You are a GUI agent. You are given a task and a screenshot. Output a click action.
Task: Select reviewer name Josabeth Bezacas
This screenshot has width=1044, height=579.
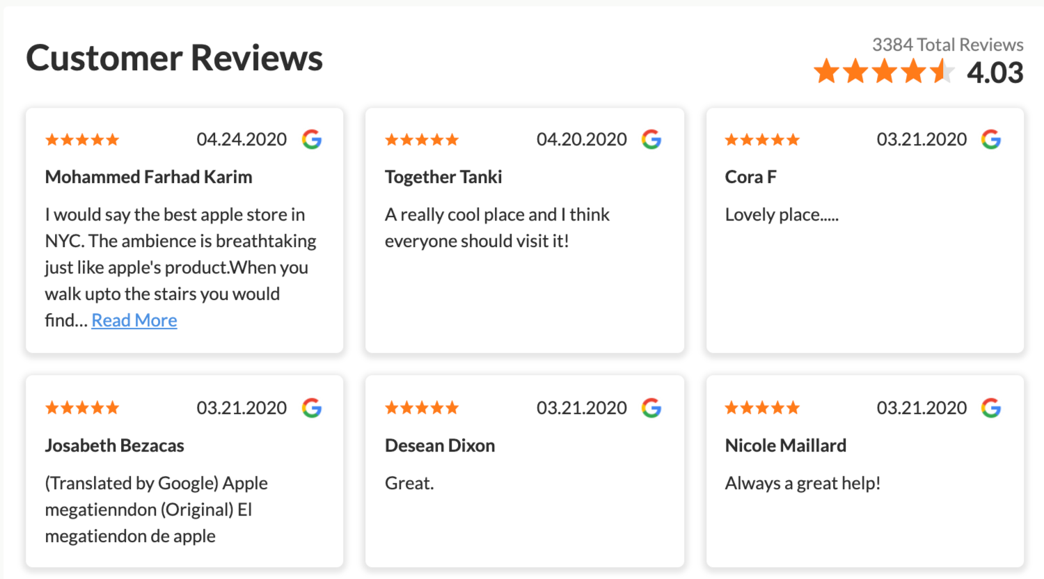(x=115, y=445)
